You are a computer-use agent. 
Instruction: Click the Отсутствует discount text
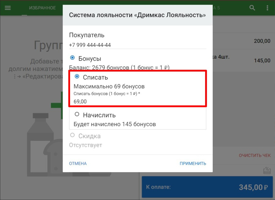[x=85, y=145]
